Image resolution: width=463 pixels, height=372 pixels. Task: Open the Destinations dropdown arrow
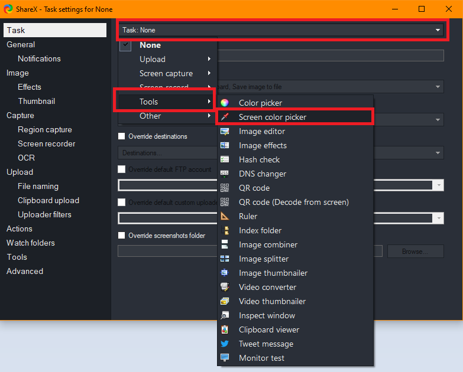(438, 153)
